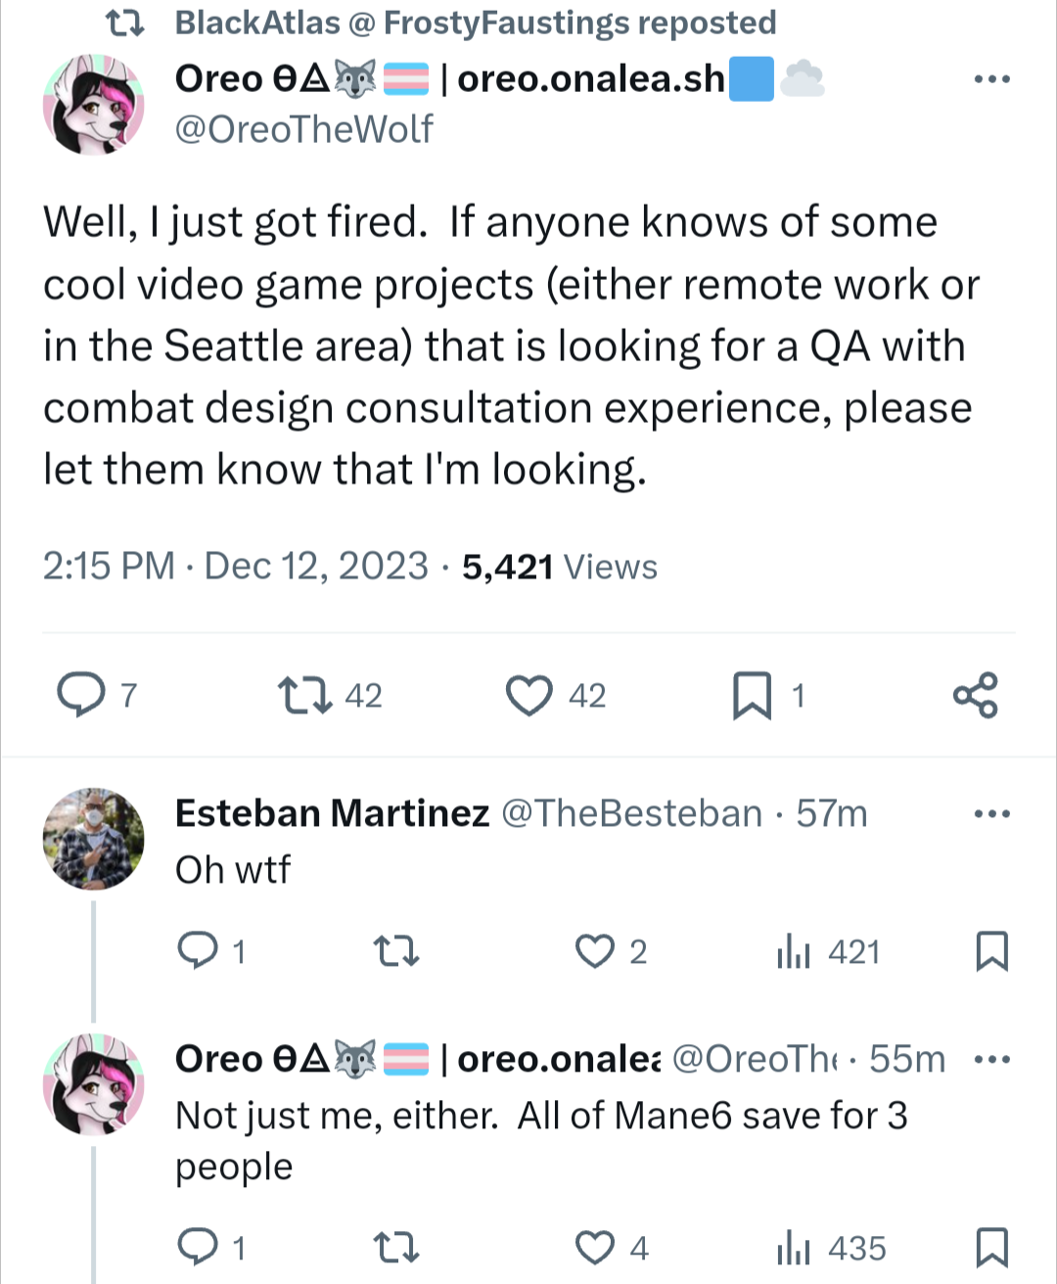The width and height of the screenshot is (1057, 1284).
Task: Bookmark the main tweet
Action: click(x=752, y=696)
